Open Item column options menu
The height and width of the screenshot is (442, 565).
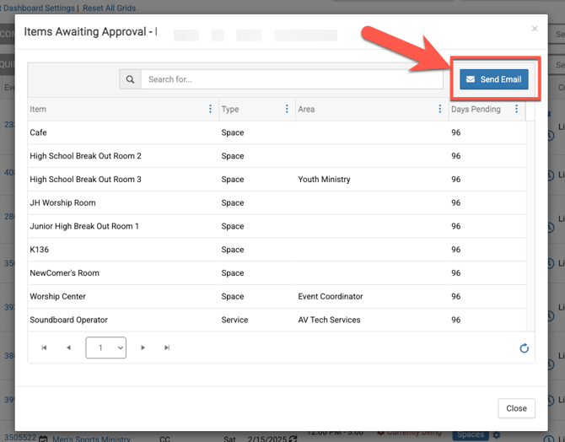(210, 109)
